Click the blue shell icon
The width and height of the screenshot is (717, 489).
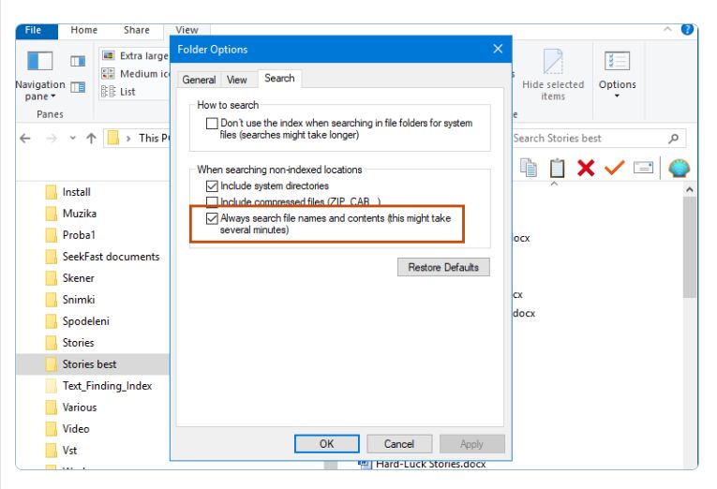click(x=679, y=168)
